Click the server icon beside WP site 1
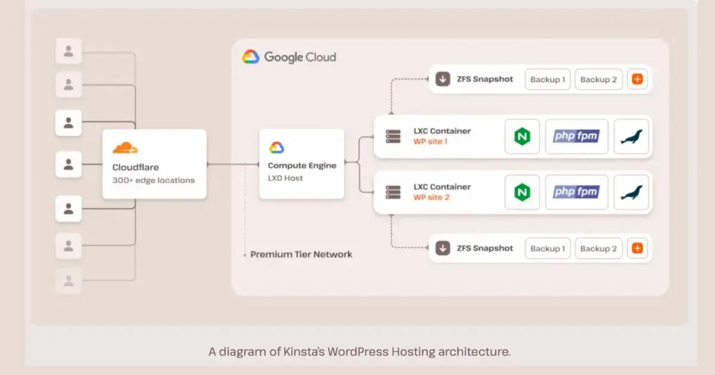 (x=393, y=136)
